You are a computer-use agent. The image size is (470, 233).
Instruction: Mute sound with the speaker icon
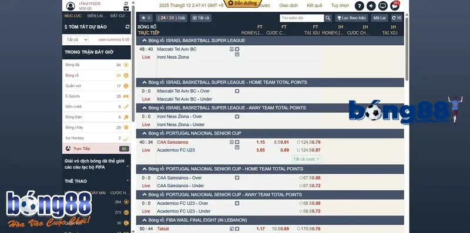pos(371,6)
